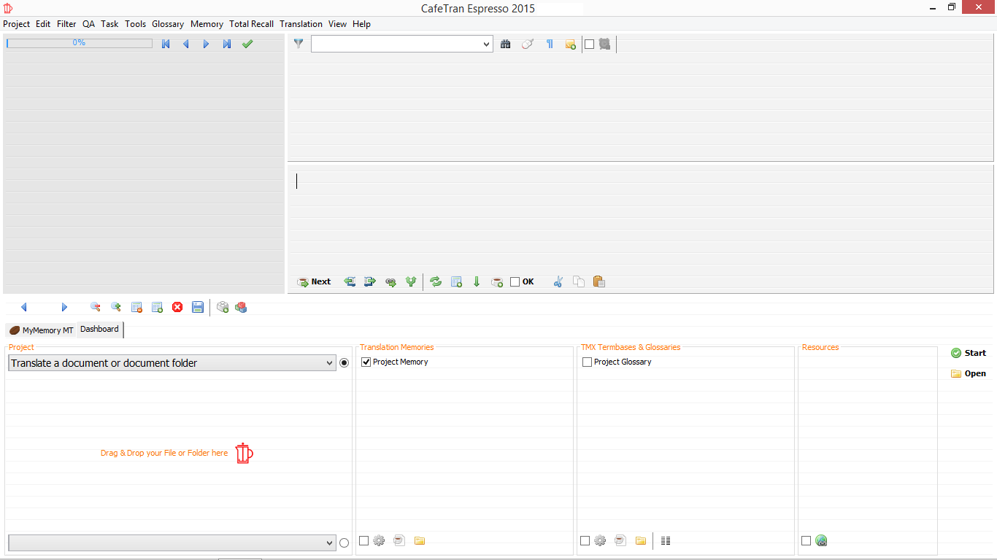Check the Project Glossary checkbox

tap(588, 362)
